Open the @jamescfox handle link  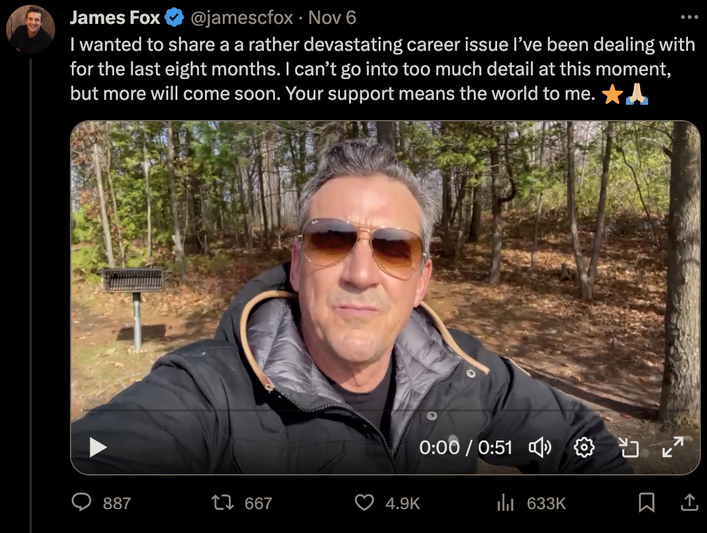click(x=242, y=18)
